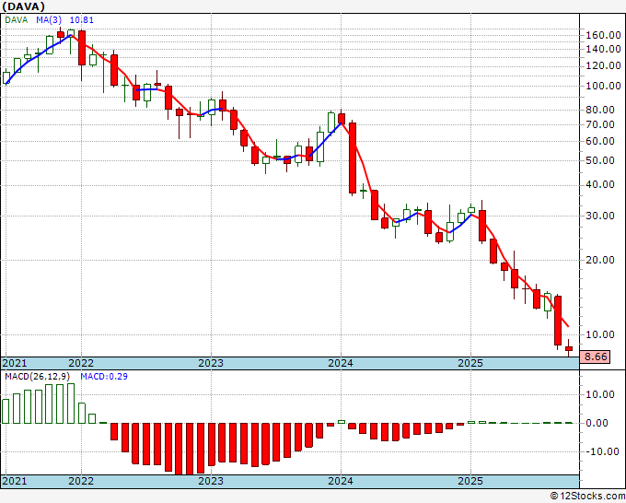Click the 50.00 price axis label
This screenshot has height=503, width=626.
tap(600, 160)
